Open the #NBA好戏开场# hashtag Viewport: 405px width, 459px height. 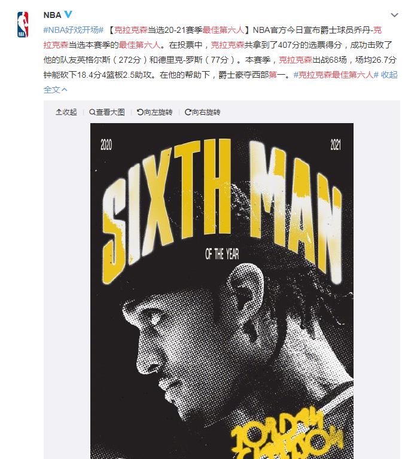[74, 30]
